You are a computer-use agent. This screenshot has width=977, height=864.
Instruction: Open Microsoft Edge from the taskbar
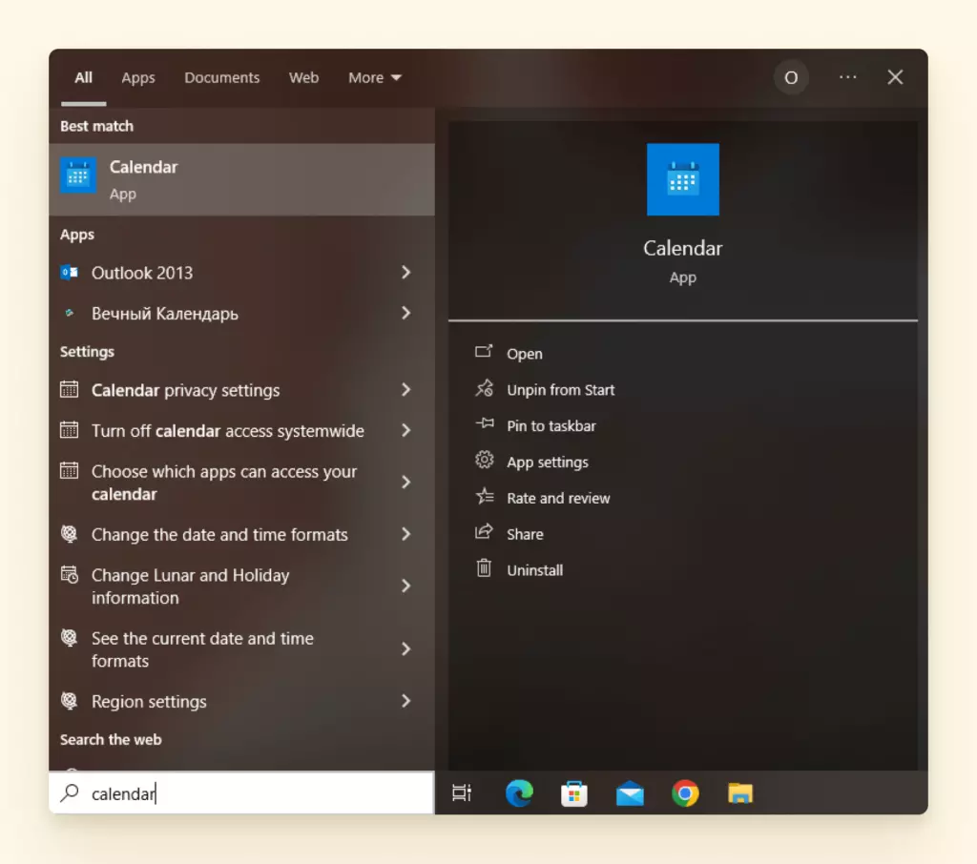(x=519, y=793)
